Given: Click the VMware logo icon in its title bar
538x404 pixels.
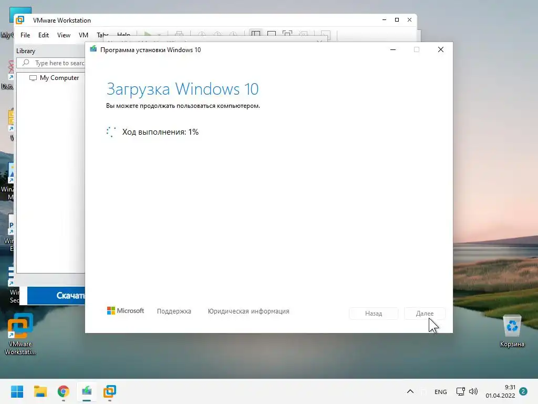Looking at the screenshot, I should (20, 21).
